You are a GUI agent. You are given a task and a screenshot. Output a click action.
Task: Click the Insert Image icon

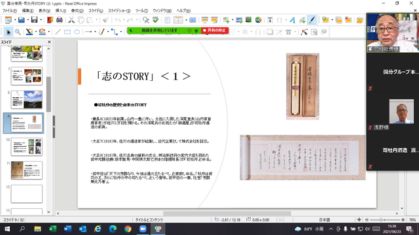239,20
